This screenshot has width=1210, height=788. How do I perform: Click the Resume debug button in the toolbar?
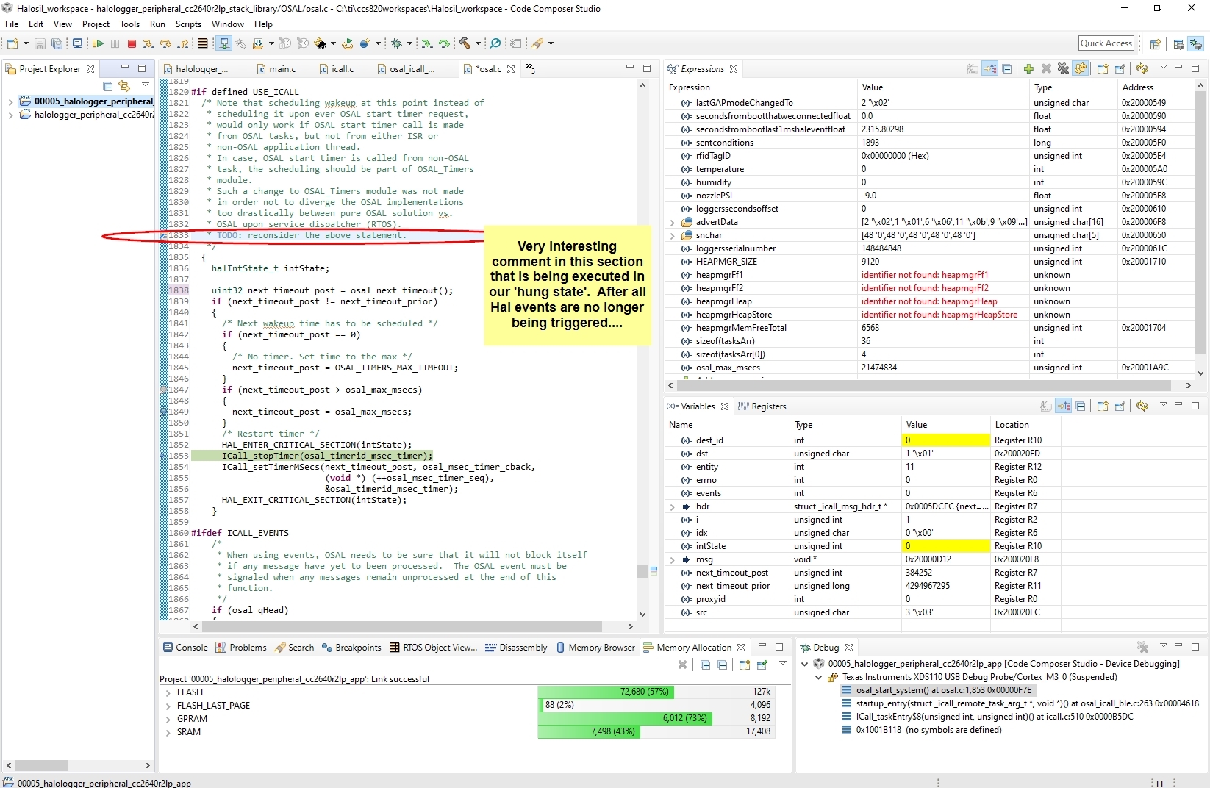pyautogui.click(x=97, y=44)
